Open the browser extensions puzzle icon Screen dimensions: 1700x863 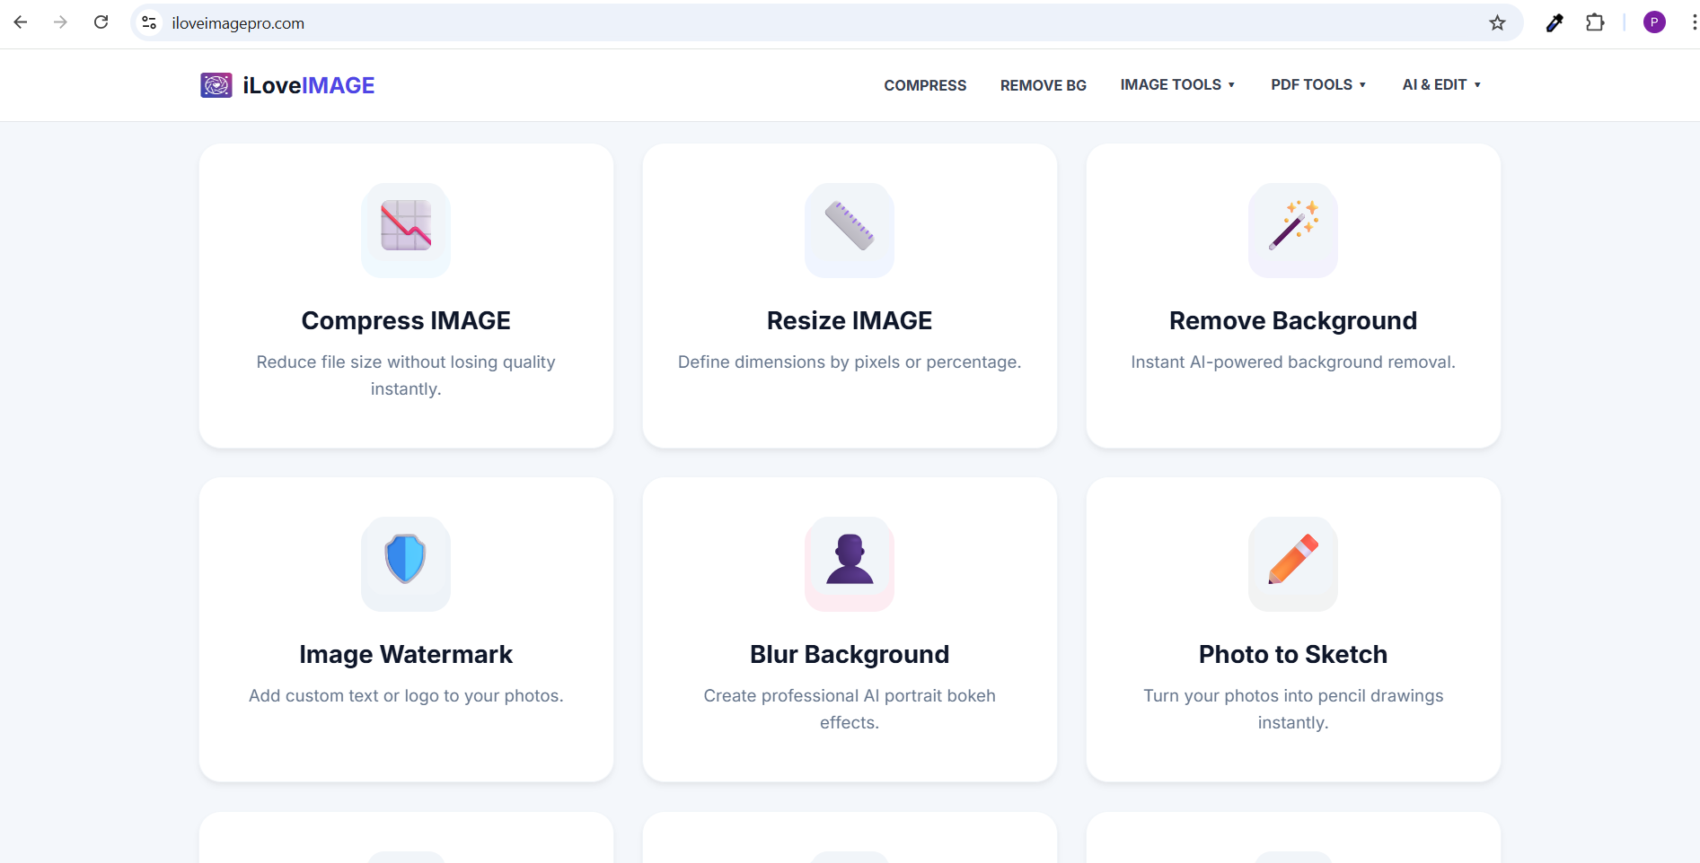[x=1596, y=22]
